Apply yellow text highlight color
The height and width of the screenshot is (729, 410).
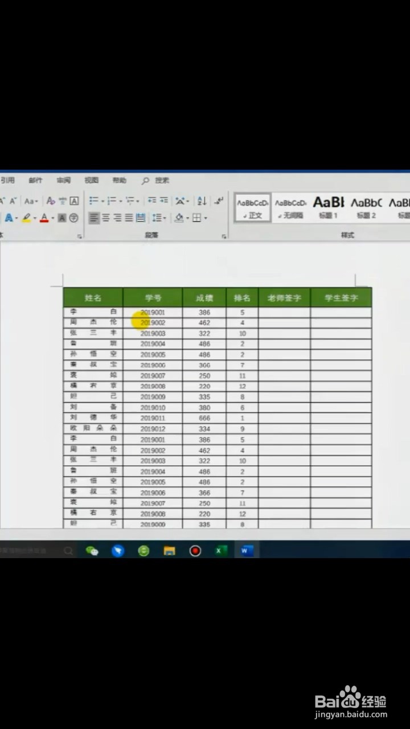[x=26, y=218]
